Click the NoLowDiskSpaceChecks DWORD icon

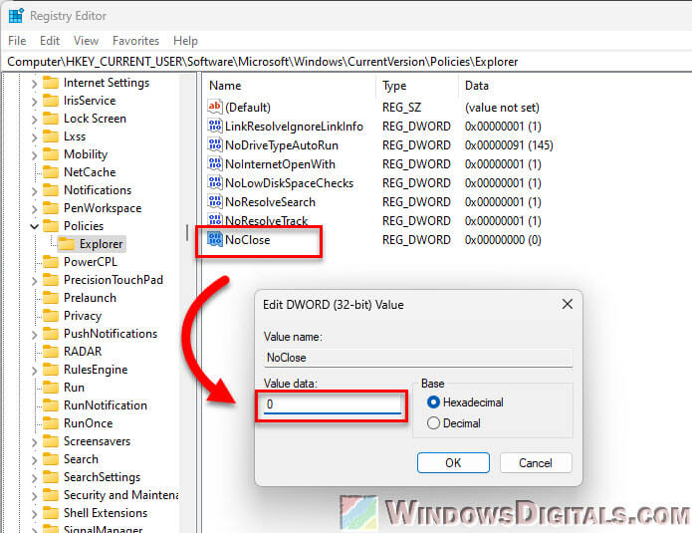pyautogui.click(x=214, y=183)
